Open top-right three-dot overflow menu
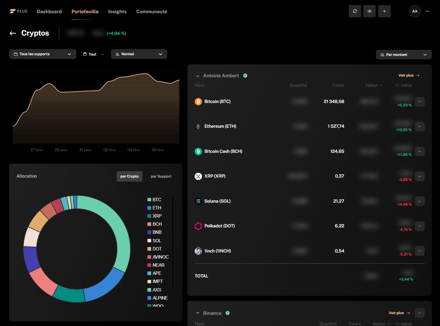The height and width of the screenshot is (326, 440). click(x=427, y=11)
